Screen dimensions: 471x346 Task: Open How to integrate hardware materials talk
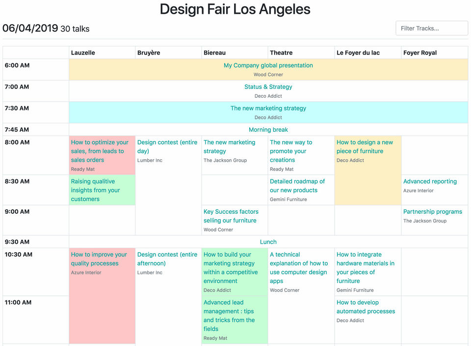365,268
